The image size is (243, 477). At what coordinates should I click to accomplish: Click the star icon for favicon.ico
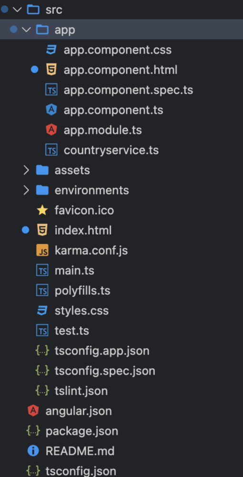pos(42,210)
